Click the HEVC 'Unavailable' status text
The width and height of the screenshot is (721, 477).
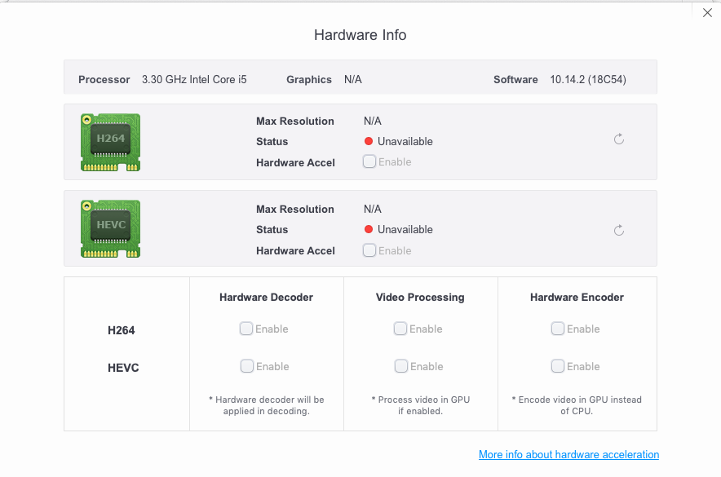point(405,229)
